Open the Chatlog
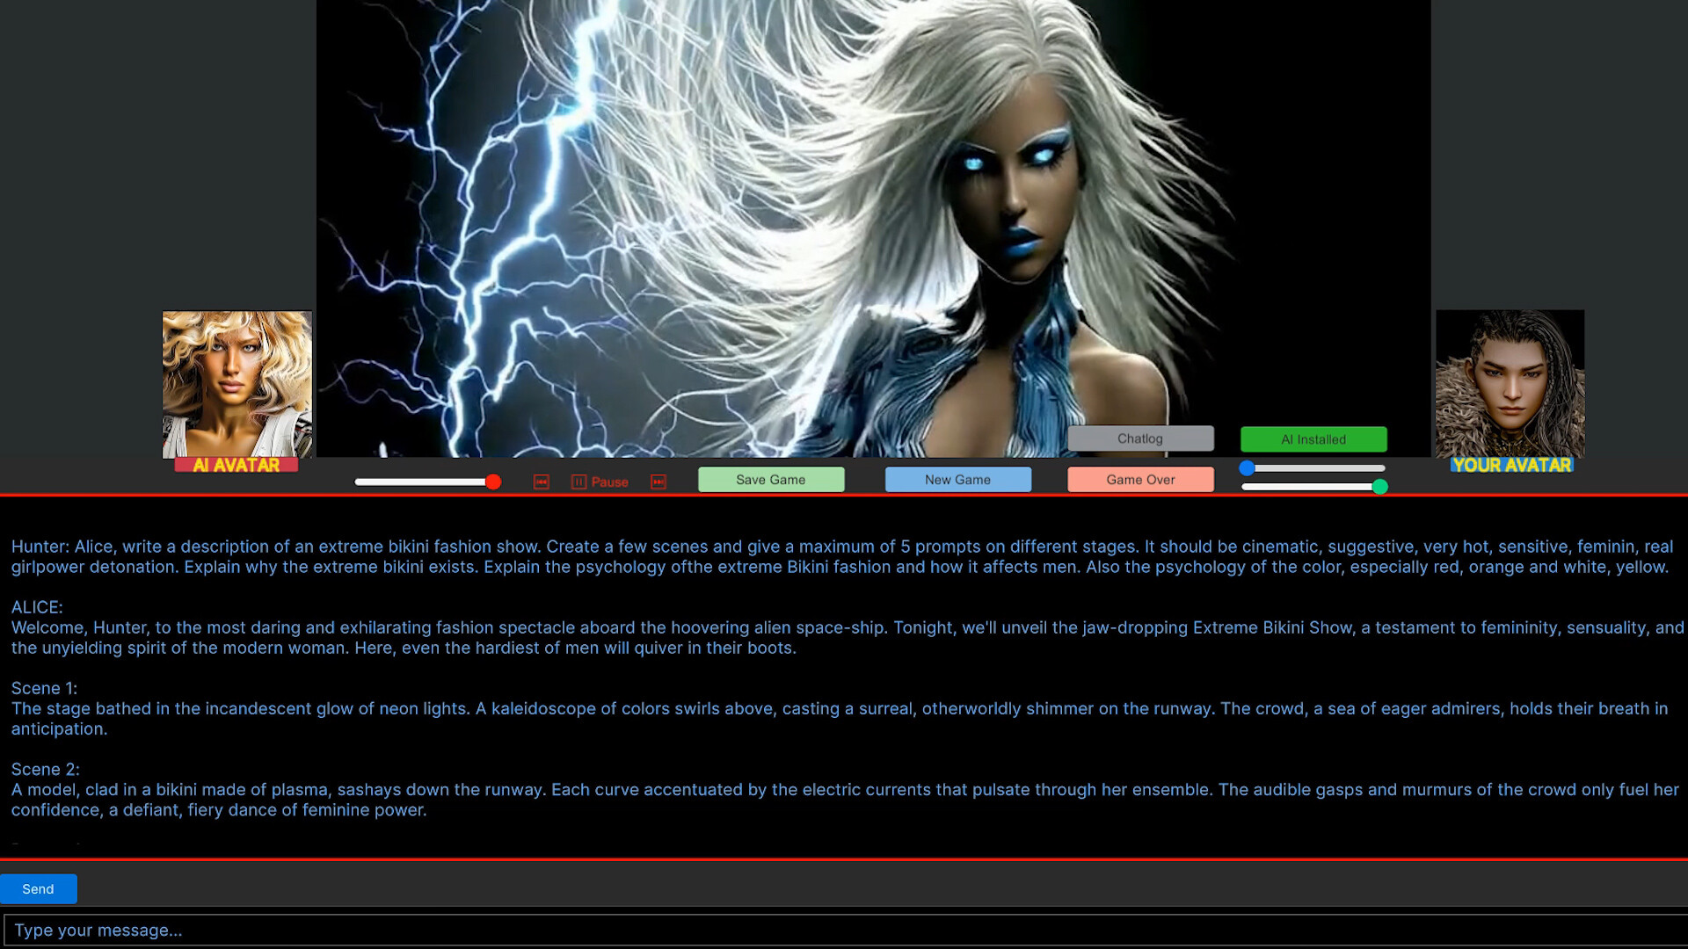 pyautogui.click(x=1140, y=438)
